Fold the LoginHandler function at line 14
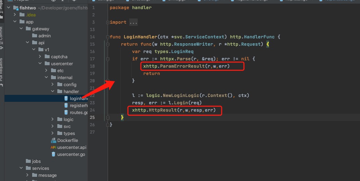The height and width of the screenshot is (181, 360). (x=108, y=37)
